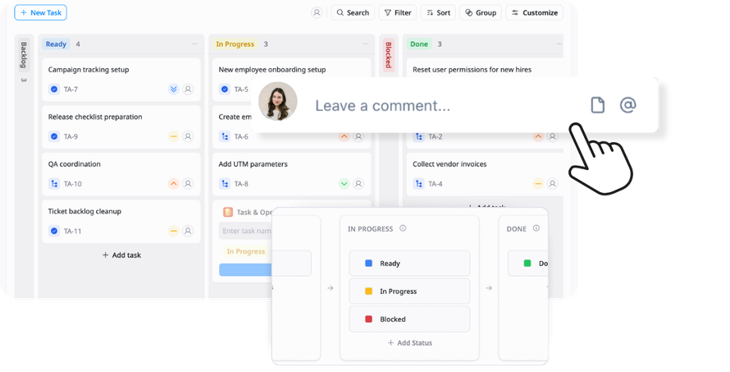The image size is (730, 372).
Task: Assign a user on the TA-4 card
Action: pos(552,184)
